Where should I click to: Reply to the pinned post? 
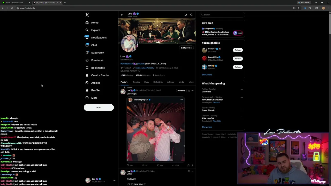click(x=130, y=165)
